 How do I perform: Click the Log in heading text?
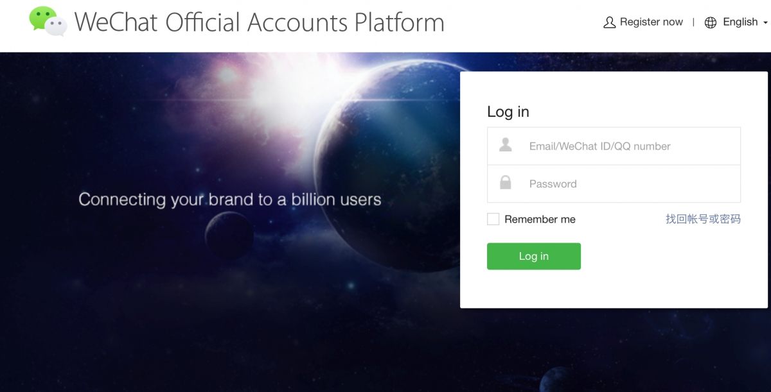pos(508,112)
